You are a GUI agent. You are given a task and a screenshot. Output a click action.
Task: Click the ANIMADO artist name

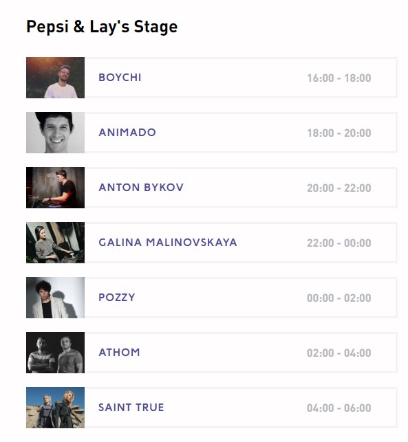click(x=127, y=133)
